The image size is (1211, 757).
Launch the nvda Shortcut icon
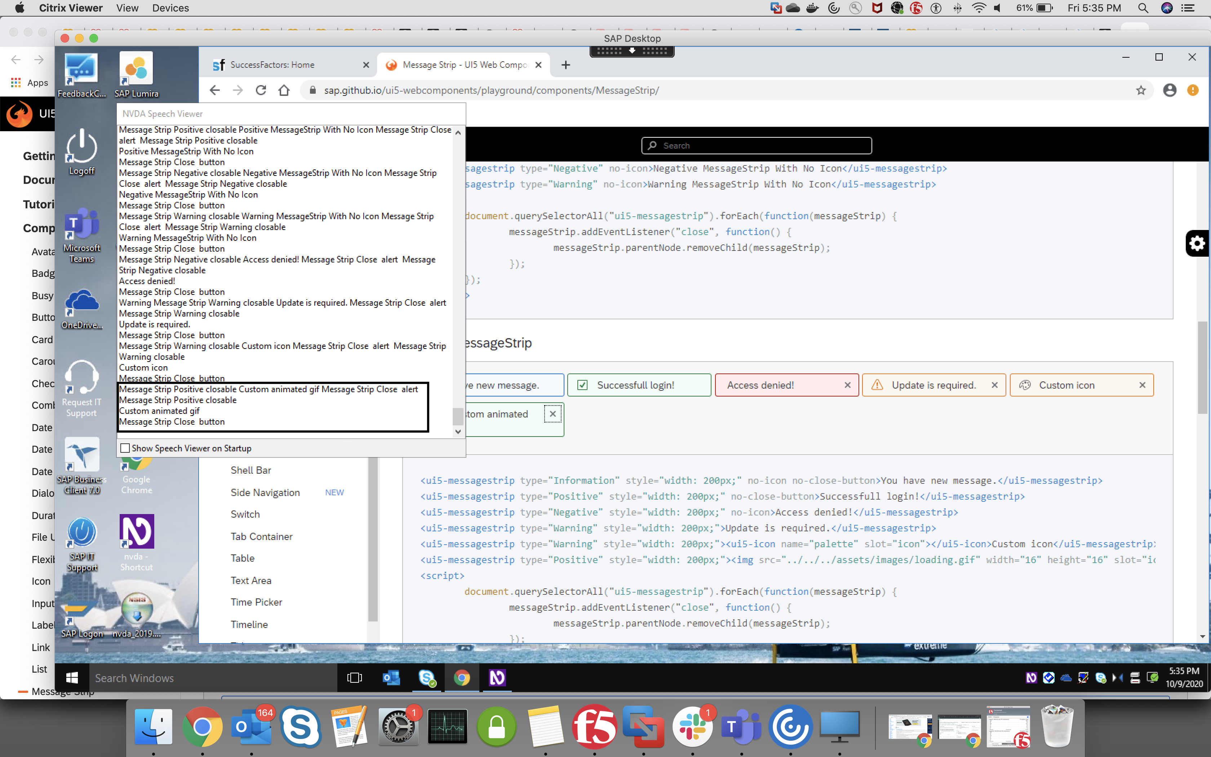coord(137,543)
